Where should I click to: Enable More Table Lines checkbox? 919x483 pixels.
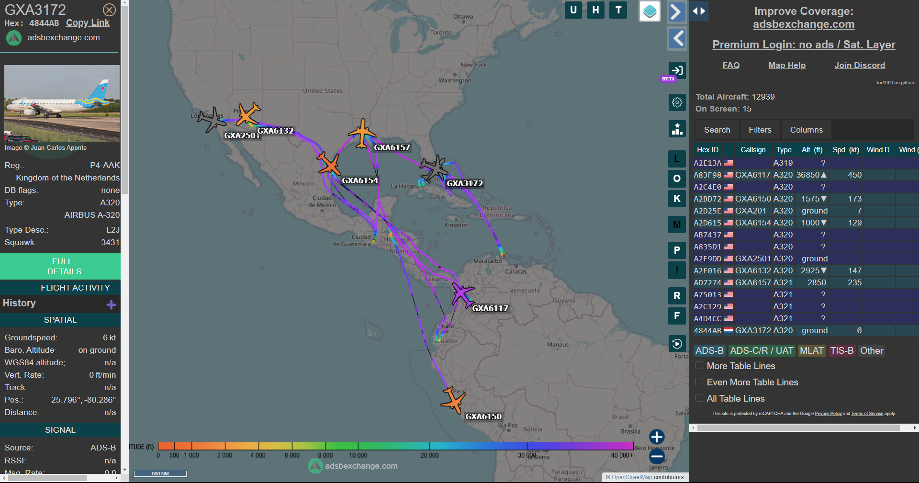[699, 366]
